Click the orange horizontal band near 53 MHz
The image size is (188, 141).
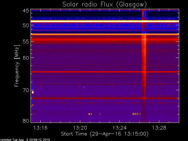click(x=105, y=34)
